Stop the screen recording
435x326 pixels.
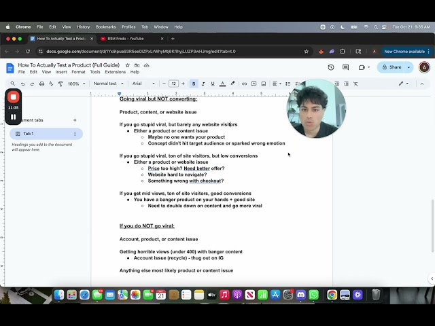click(13, 97)
